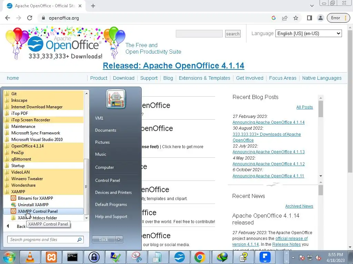Expand the Git program folder
353x264 pixels.
coord(43,93)
